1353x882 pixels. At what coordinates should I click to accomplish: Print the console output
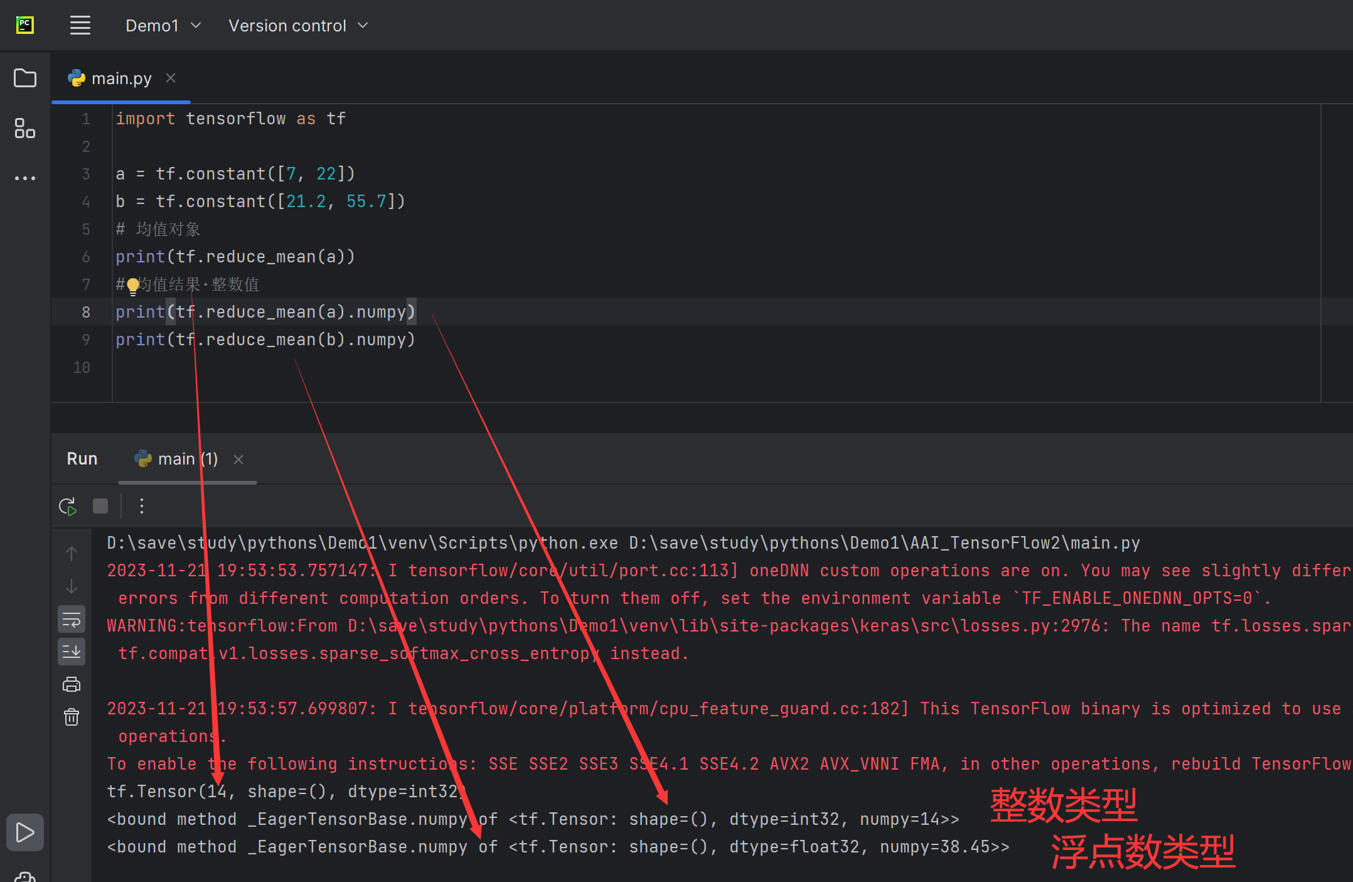pyautogui.click(x=72, y=684)
